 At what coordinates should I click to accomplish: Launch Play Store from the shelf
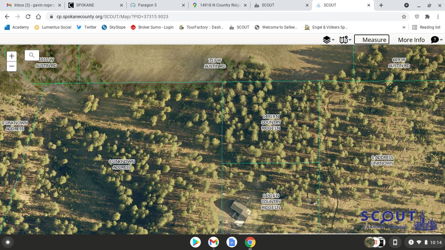pos(195,242)
